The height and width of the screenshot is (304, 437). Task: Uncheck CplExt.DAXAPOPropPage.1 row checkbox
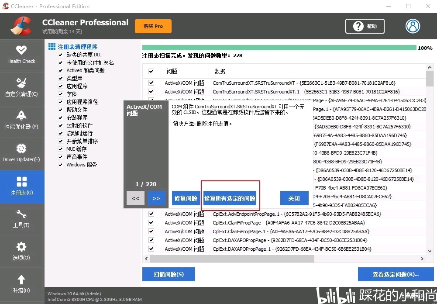[151, 249]
